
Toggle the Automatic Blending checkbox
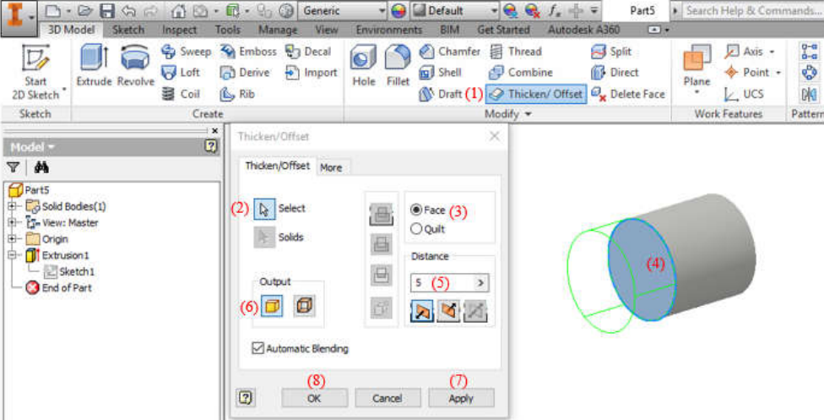click(258, 348)
